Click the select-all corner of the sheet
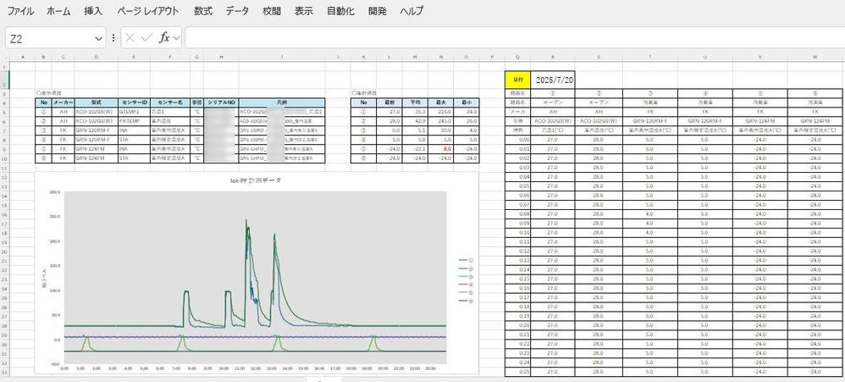Viewport: 845px width, 382px height. tap(5, 57)
